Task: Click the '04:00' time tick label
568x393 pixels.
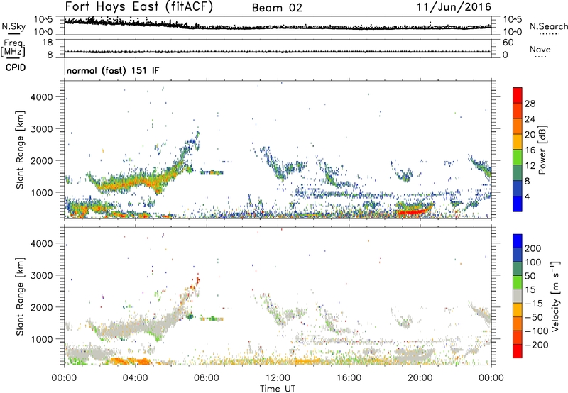Action: click(x=135, y=378)
